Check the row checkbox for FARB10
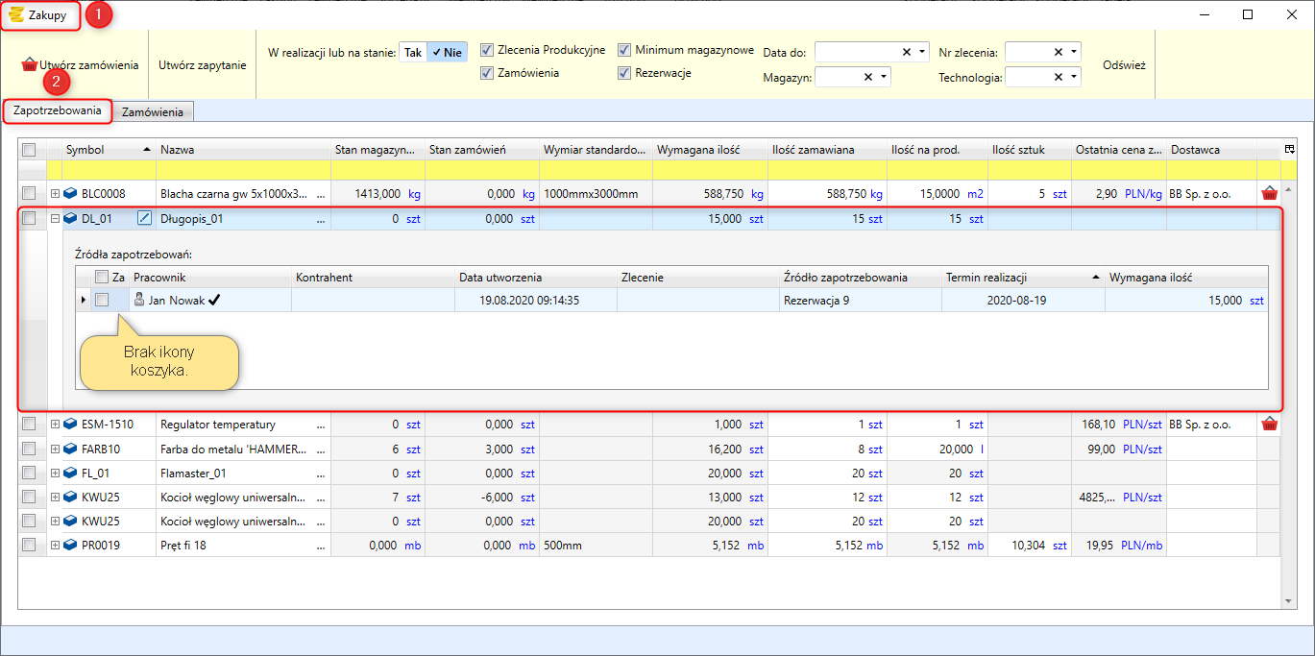The height and width of the screenshot is (656, 1315). tap(29, 449)
